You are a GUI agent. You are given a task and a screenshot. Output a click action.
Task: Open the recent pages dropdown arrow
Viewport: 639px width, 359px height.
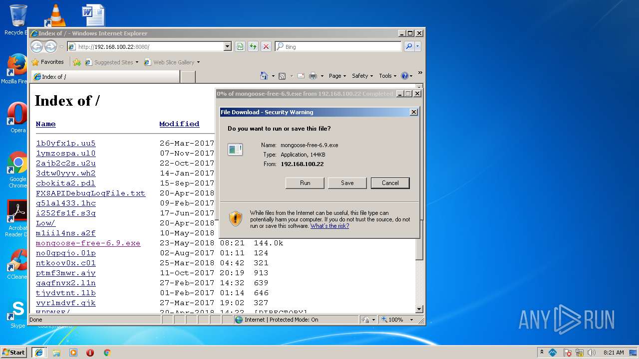point(62,47)
